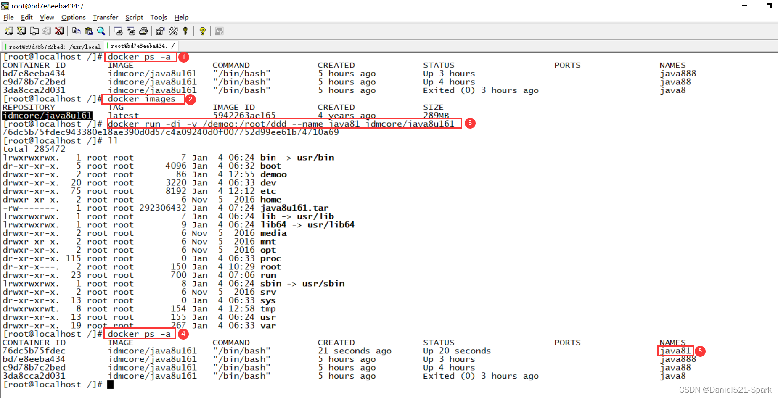Click the 289MB size value
Viewport: 778px width, 398px height.
click(x=436, y=116)
